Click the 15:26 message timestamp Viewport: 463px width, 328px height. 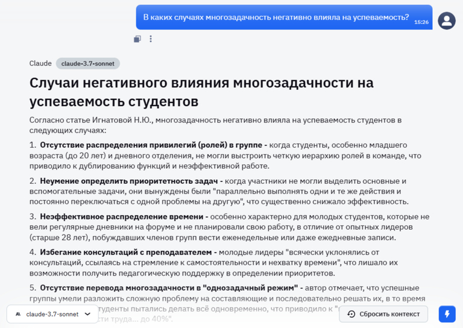(x=421, y=22)
